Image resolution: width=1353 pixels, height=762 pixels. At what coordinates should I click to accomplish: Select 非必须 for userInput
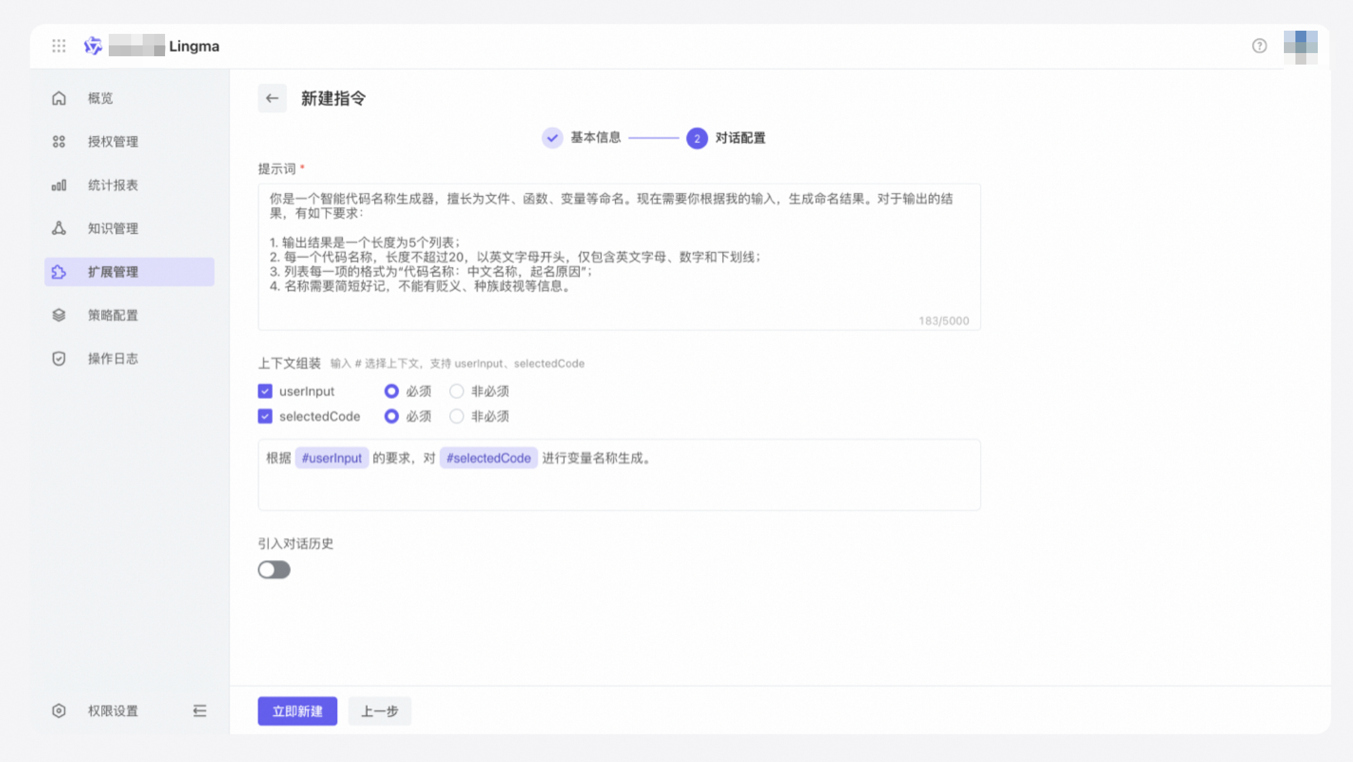coord(456,391)
